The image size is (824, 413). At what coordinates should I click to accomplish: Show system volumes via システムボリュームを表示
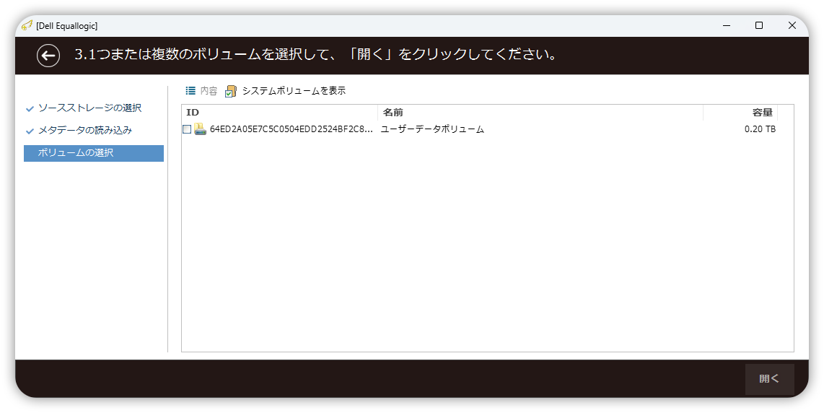click(x=294, y=91)
